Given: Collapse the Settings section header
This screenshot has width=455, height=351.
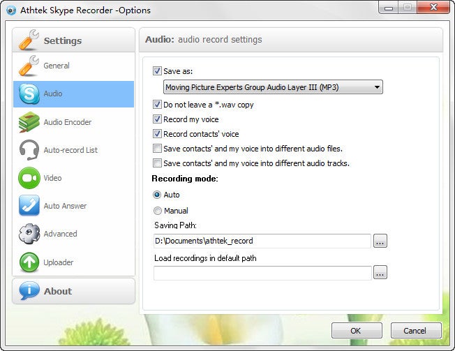Looking at the screenshot, I should pos(73,40).
